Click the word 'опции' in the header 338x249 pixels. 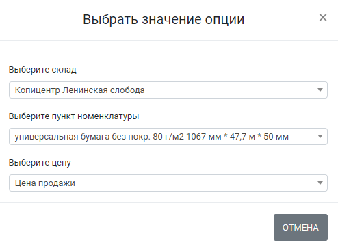tap(224, 20)
